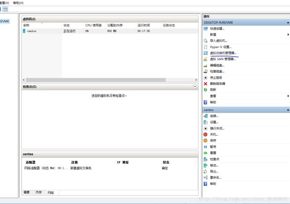Click the 导入虚拟机 icon

[x=206, y=41]
